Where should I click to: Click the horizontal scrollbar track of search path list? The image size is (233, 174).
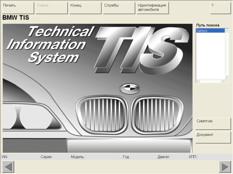point(210,81)
